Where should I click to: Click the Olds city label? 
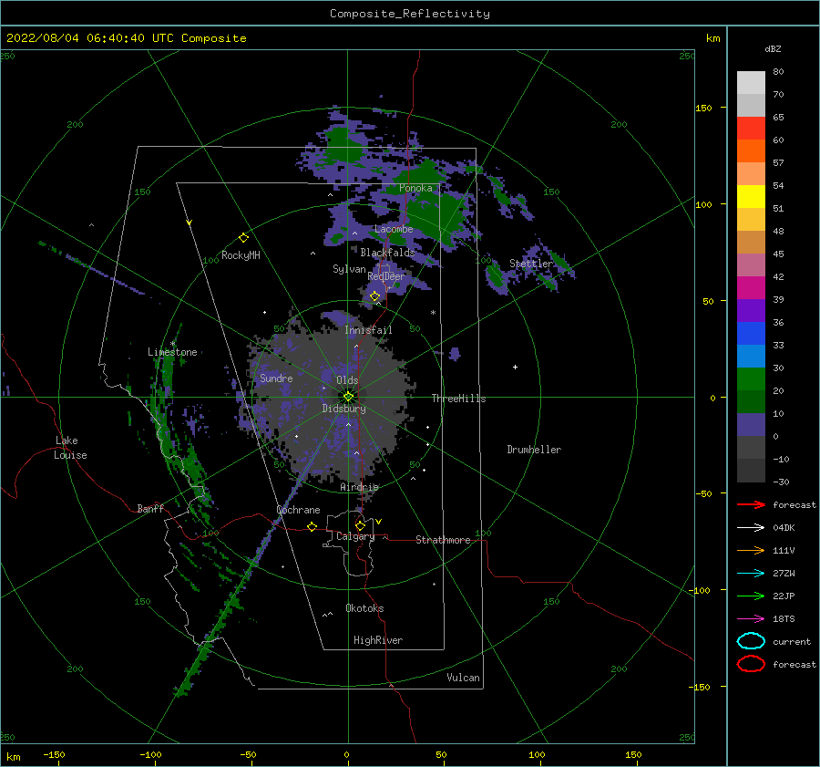coord(347,380)
